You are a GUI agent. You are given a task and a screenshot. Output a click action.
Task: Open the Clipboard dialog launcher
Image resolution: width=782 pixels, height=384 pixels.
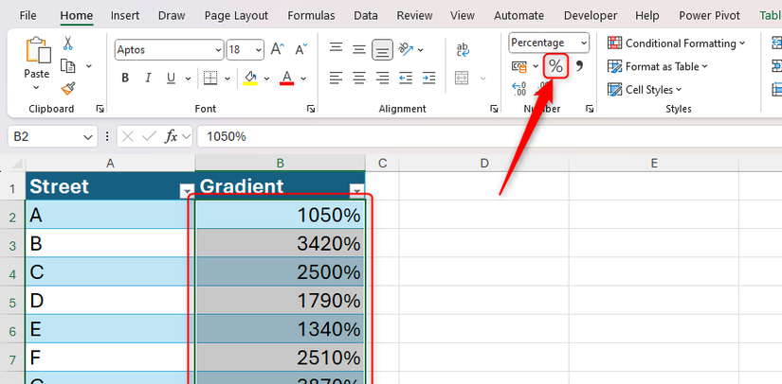click(x=100, y=109)
